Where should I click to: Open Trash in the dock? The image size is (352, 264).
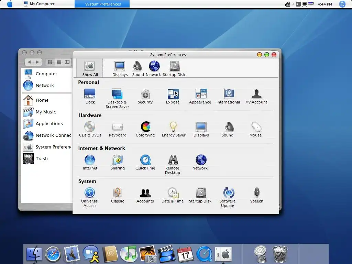[x=280, y=255]
